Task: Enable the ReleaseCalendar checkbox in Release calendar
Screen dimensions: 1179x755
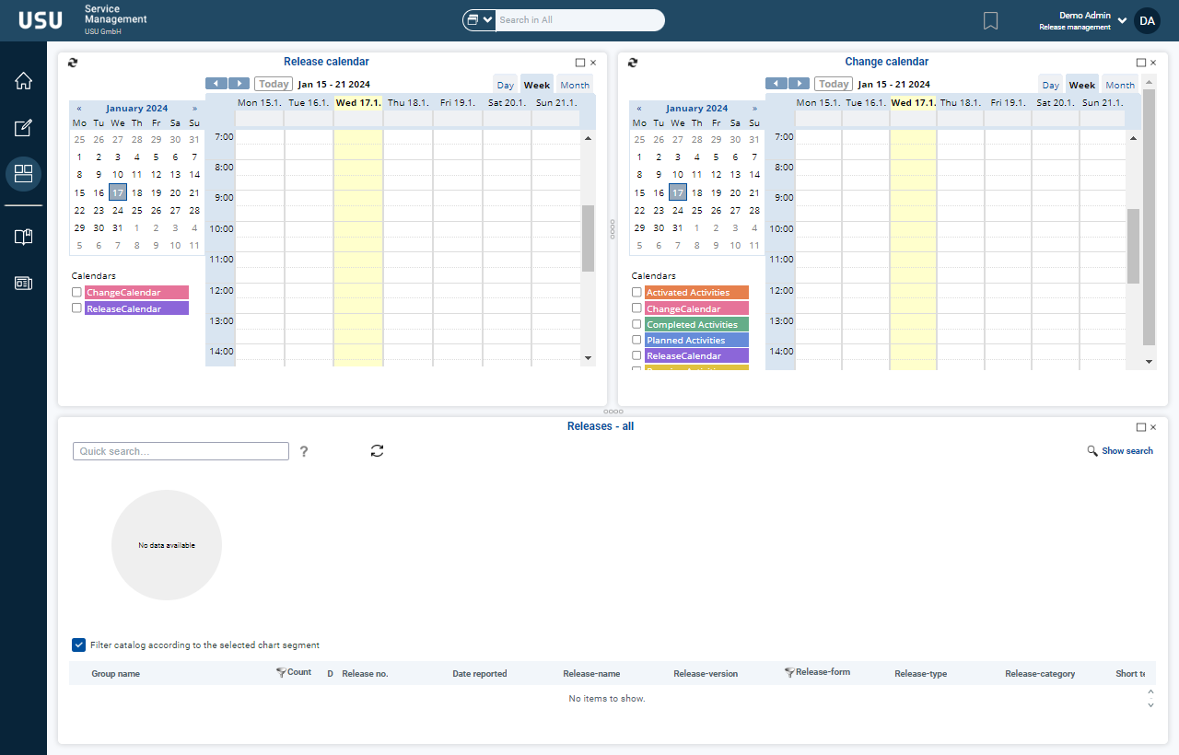Action: click(77, 308)
